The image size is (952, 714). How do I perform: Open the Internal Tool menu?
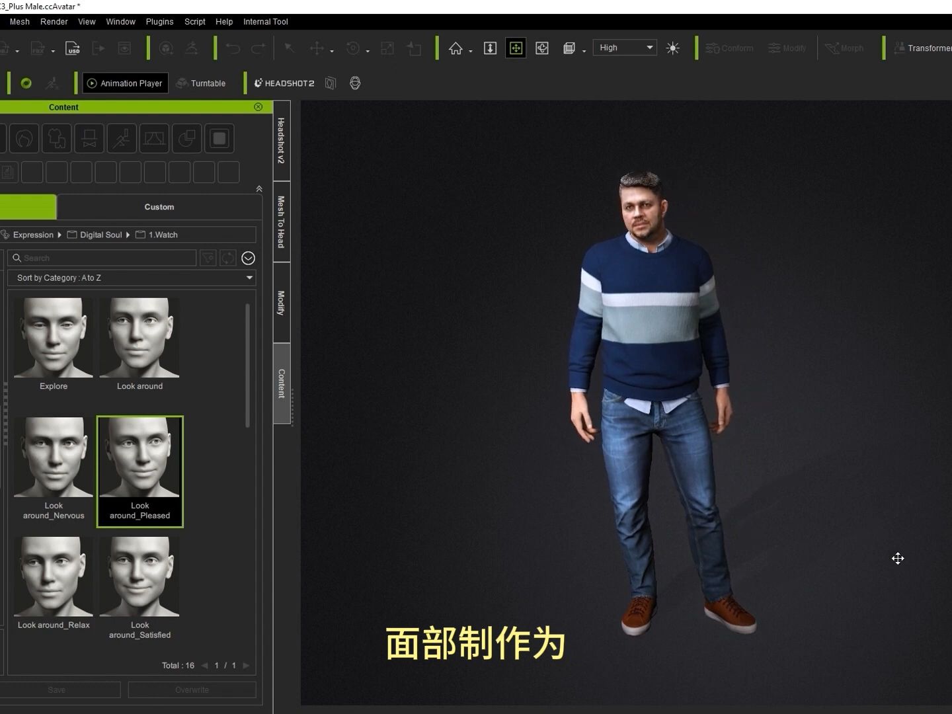click(266, 22)
